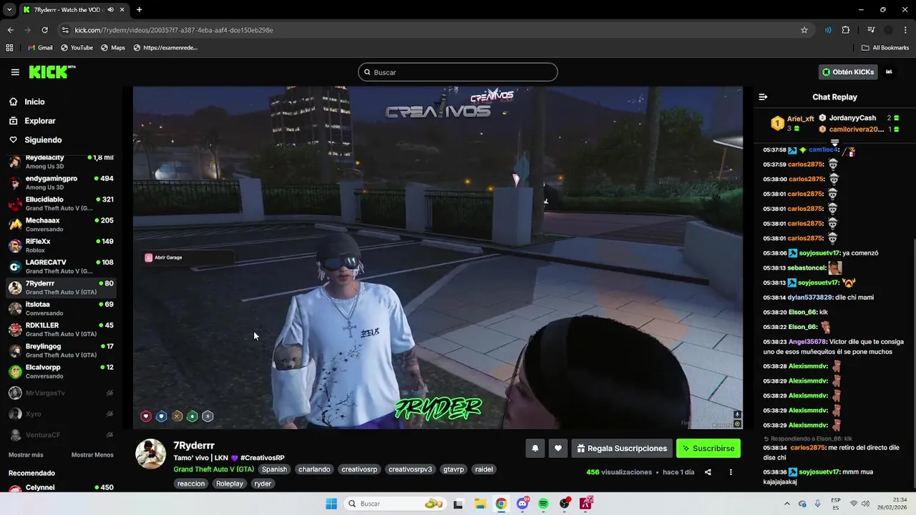916x515 pixels.
Task: Open File Explorer from taskbar
Action: point(479,504)
